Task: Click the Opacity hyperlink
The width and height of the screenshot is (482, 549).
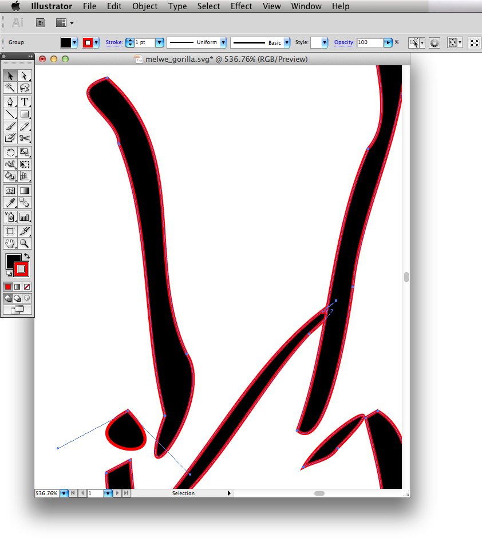Action: pyautogui.click(x=344, y=42)
